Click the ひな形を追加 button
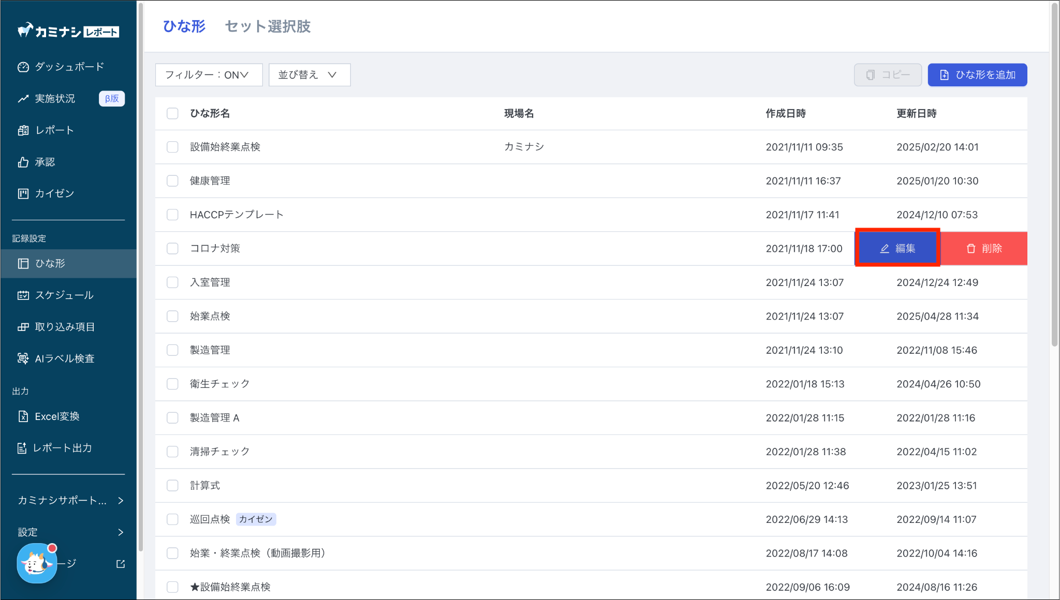 tap(977, 75)
